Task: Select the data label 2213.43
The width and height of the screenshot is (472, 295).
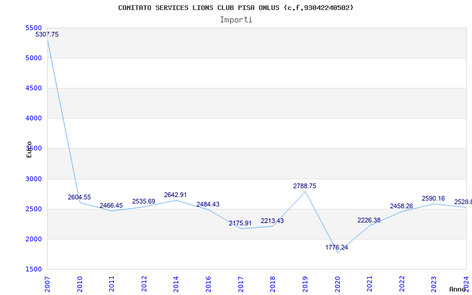Action: coord(272,221)
